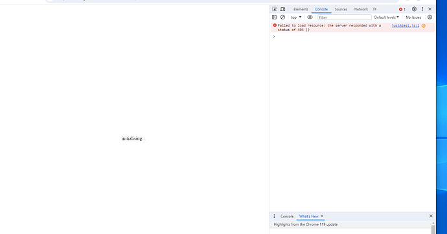The width and height of the screenshot is (447, 234).
Task: Open the Sources tab
Action: [x=341, y=10]
